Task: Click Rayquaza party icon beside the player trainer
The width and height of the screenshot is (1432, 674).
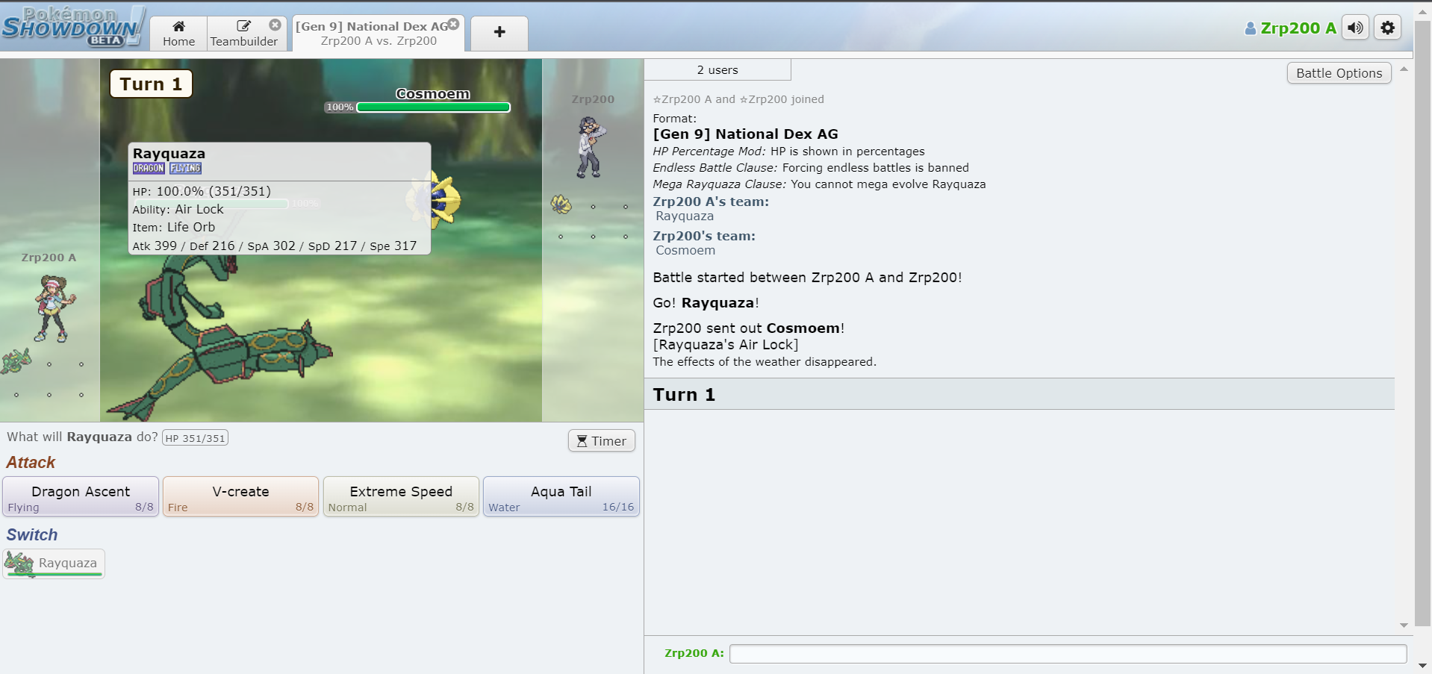Action: (16, 361)
